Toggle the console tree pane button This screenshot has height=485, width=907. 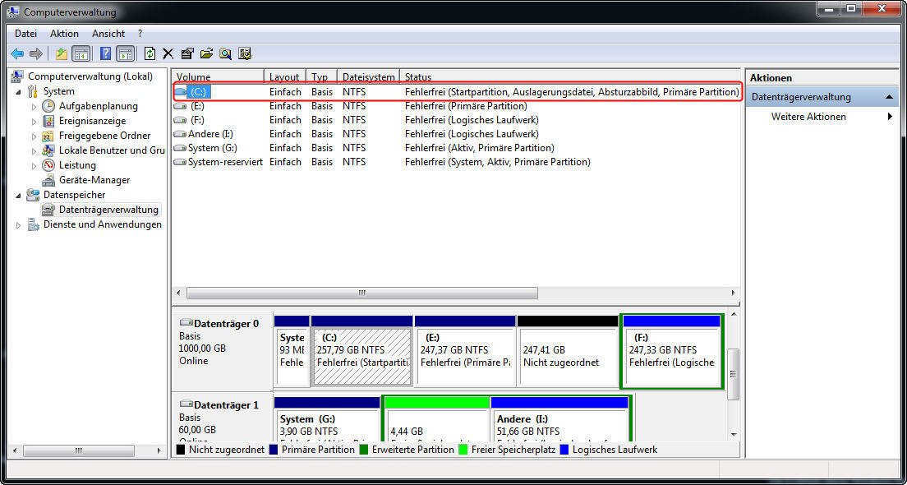coord(81,53)
